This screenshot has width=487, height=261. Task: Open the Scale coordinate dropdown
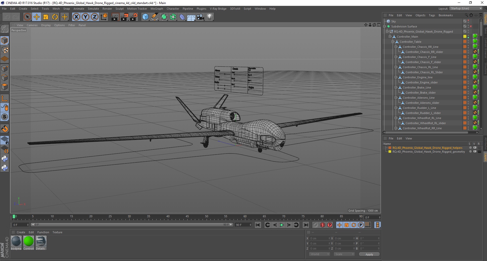[344, 254]
